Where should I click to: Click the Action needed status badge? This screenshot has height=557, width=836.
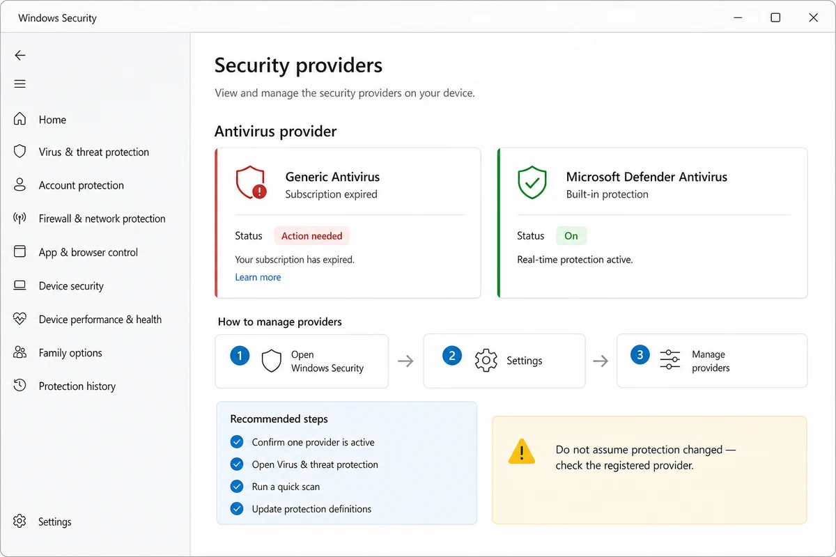click(x=311, y=236)
